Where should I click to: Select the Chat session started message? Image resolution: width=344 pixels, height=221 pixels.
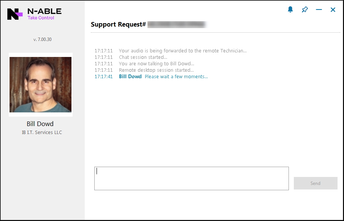(143, 57)
